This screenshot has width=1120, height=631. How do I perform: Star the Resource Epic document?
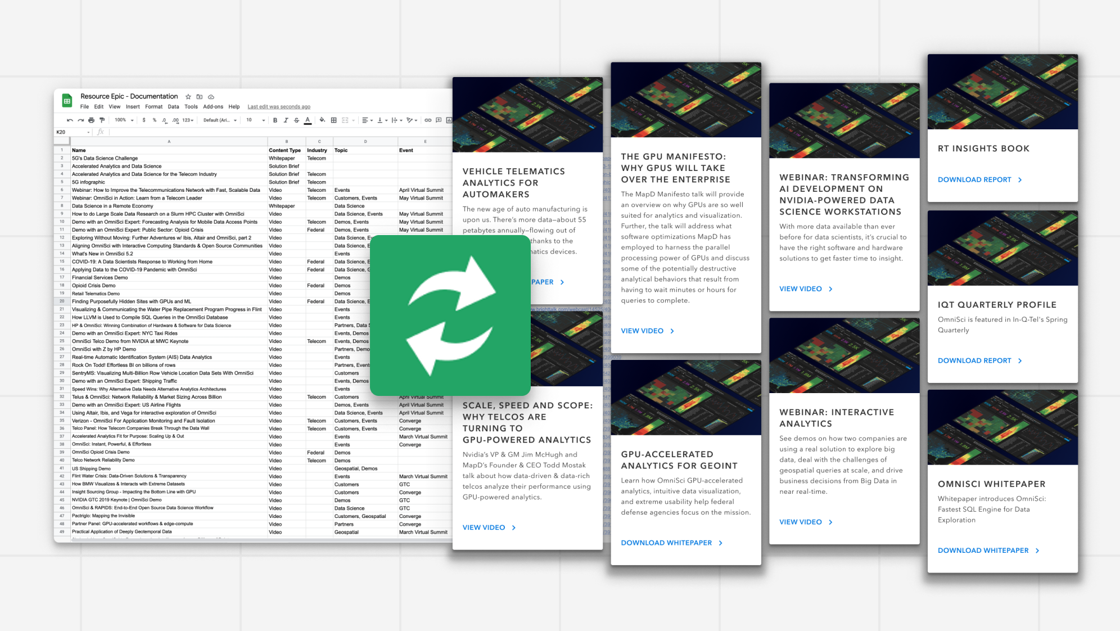point(188,97)
